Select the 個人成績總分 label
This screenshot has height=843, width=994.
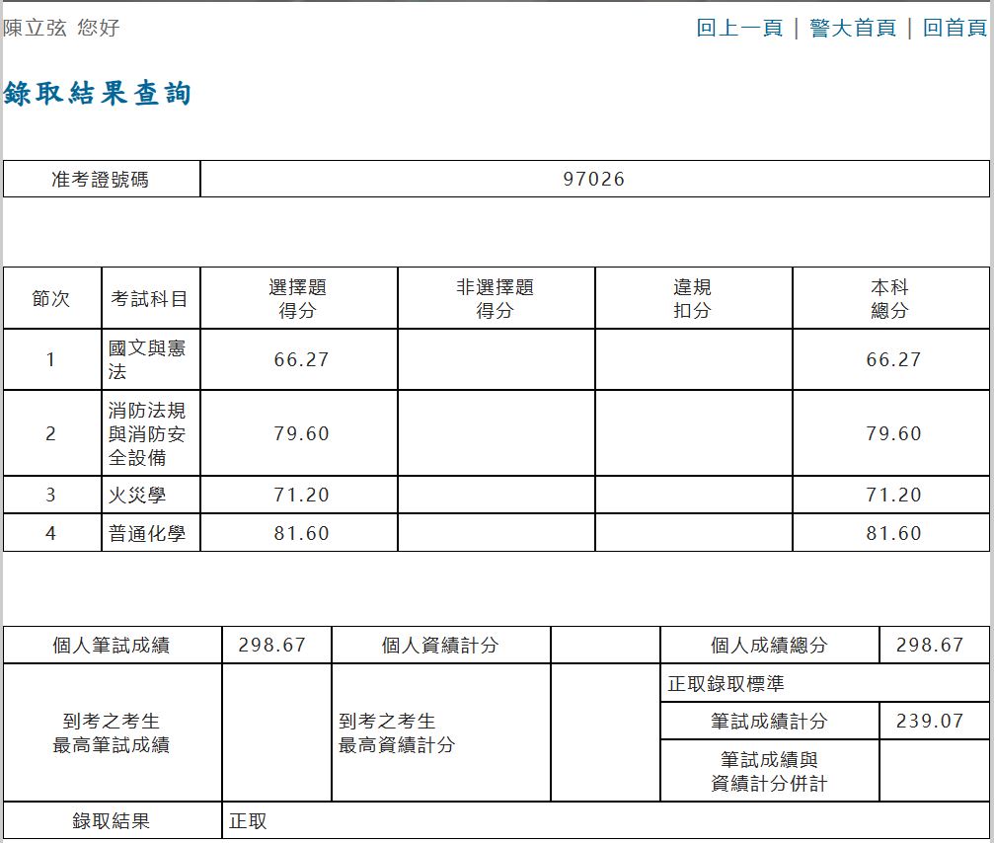[770, 646]
